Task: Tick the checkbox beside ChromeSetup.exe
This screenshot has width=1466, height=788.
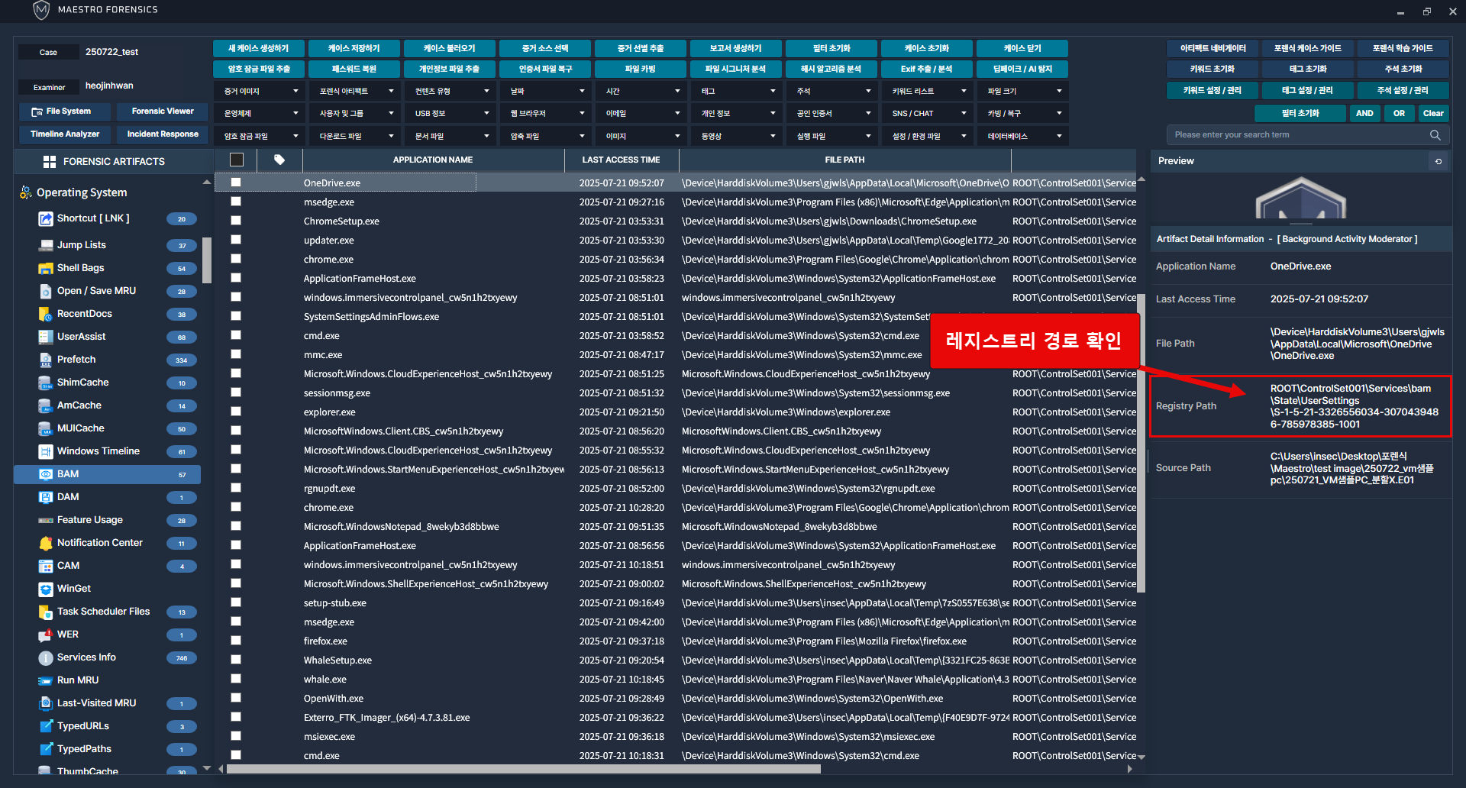Action: (236, 221)
